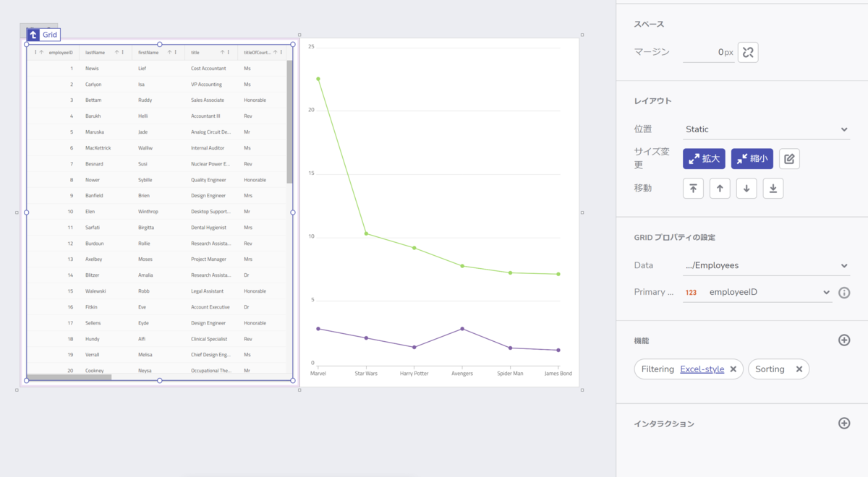Image resolution: width=868 pixels, height=477 pixels.
Task: Send the Grid to the back layer
Action: (773, 188)
